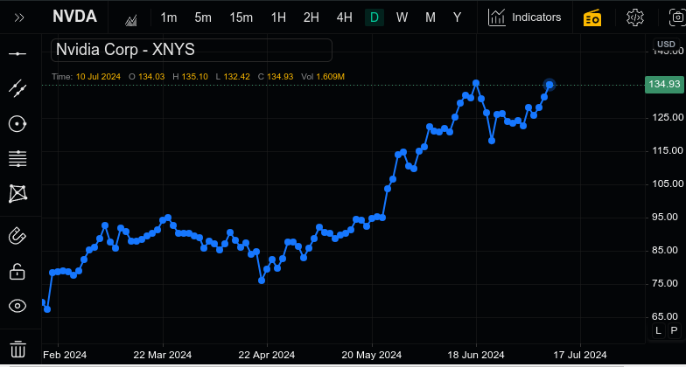Expand the sidebar with double chevron
Viewport: 686px width, 367px height.
pyautogui.click(x=19, y=17)
